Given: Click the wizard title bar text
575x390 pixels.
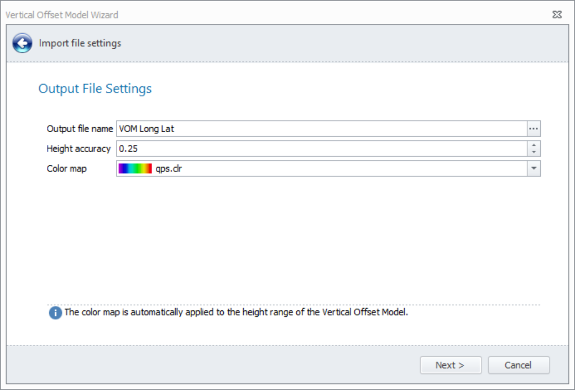Looking at the screenshot, I should point(62,15).
